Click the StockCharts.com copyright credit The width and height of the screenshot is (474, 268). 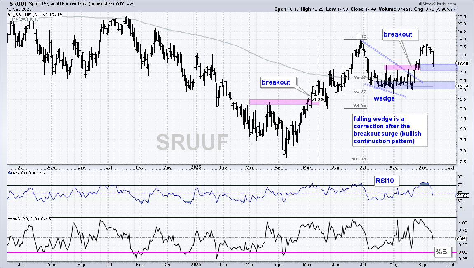[x=437, y=4]
